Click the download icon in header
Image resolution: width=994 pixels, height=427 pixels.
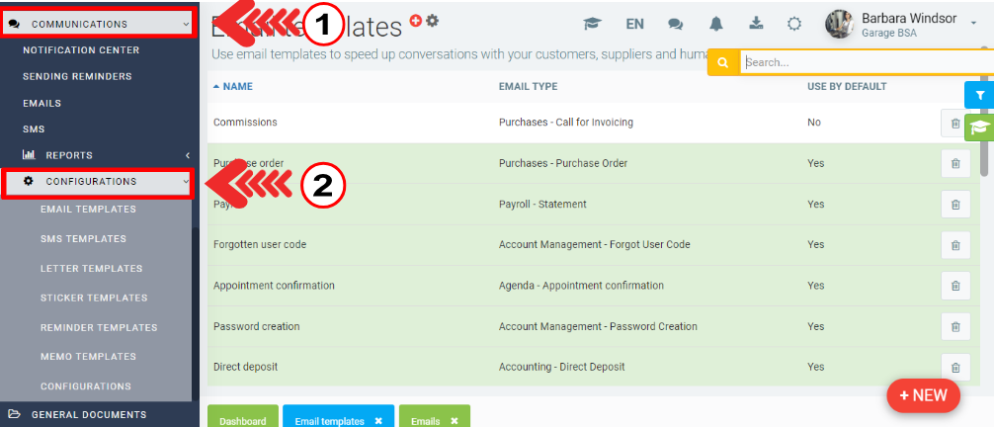point(757,24)
